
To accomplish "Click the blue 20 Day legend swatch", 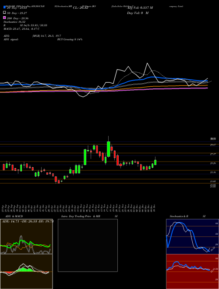I will tap(4, 7).
